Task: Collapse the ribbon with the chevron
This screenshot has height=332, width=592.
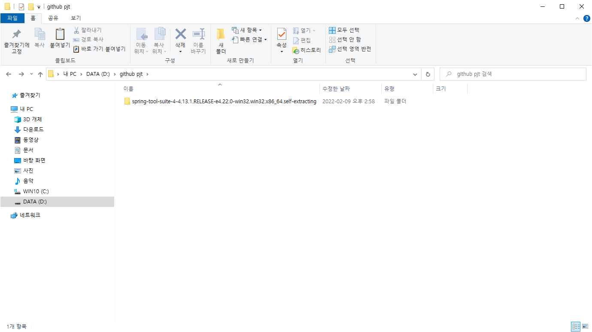Action: 577,18
